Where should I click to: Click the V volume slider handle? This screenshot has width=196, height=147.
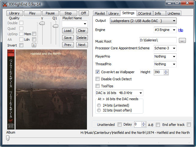tap(42, 23)
